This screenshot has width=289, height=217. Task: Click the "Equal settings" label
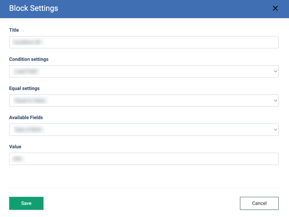24,88
